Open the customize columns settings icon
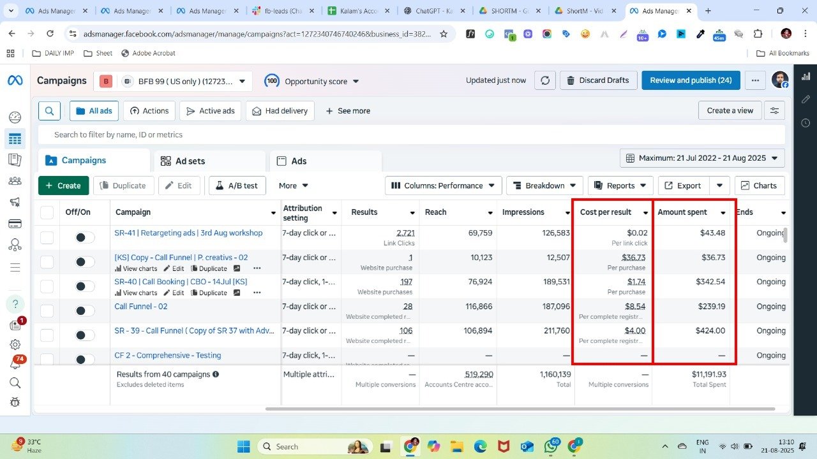 pos(774,111)
